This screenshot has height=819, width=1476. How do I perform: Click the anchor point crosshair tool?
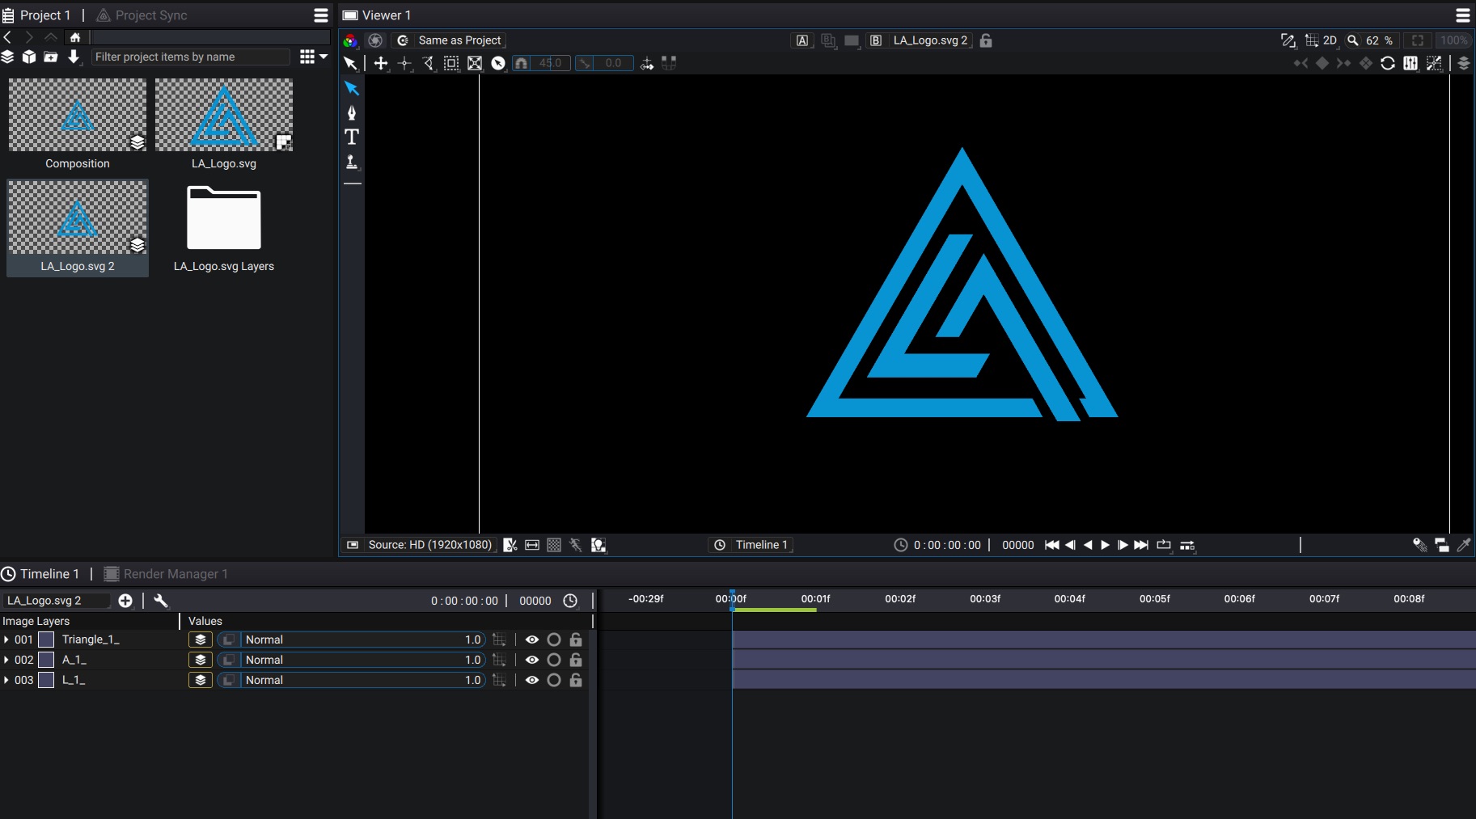click(405, 63)
